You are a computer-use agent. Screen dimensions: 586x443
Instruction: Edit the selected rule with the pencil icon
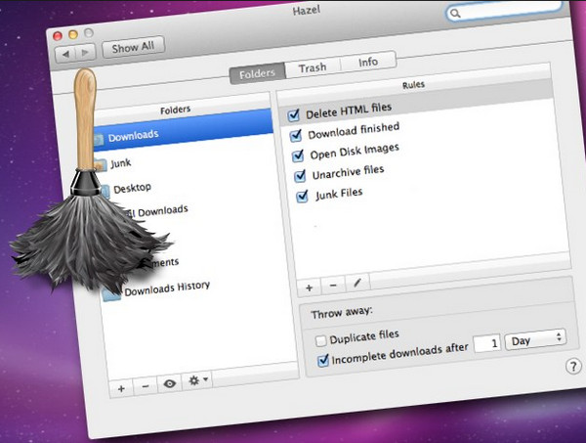point(357,283)
